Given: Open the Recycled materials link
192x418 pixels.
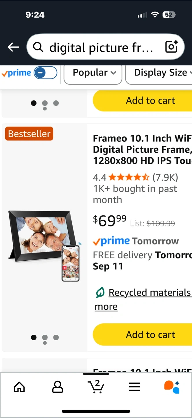Looking at the screenshot, I should pos(149,293).
